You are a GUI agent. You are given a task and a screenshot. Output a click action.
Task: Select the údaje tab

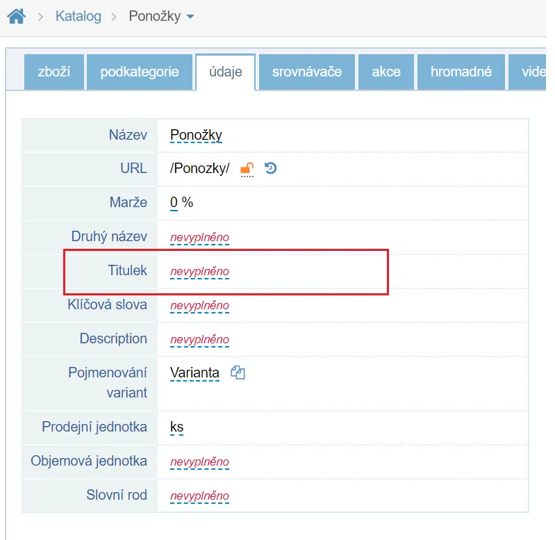226,72
